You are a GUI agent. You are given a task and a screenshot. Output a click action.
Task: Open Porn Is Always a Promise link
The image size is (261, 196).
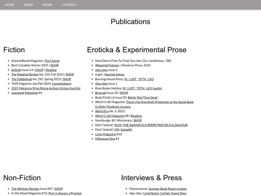[65, 193]
